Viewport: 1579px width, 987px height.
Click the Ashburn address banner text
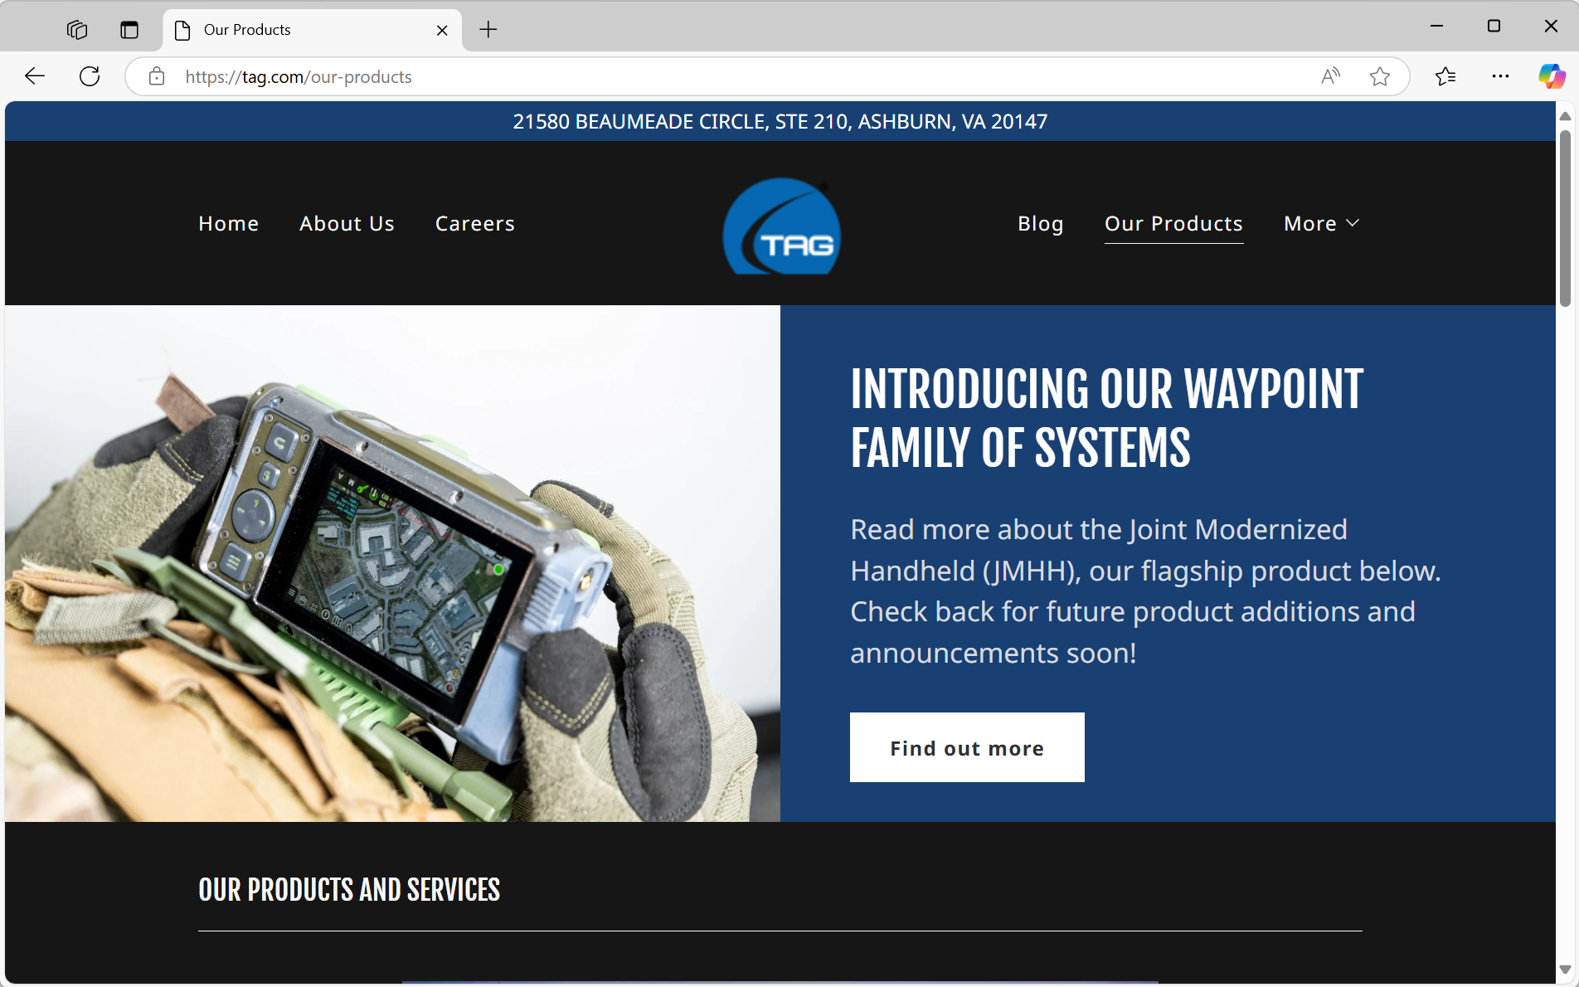780,122
